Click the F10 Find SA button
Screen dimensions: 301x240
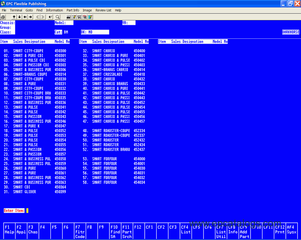(115, 231)
